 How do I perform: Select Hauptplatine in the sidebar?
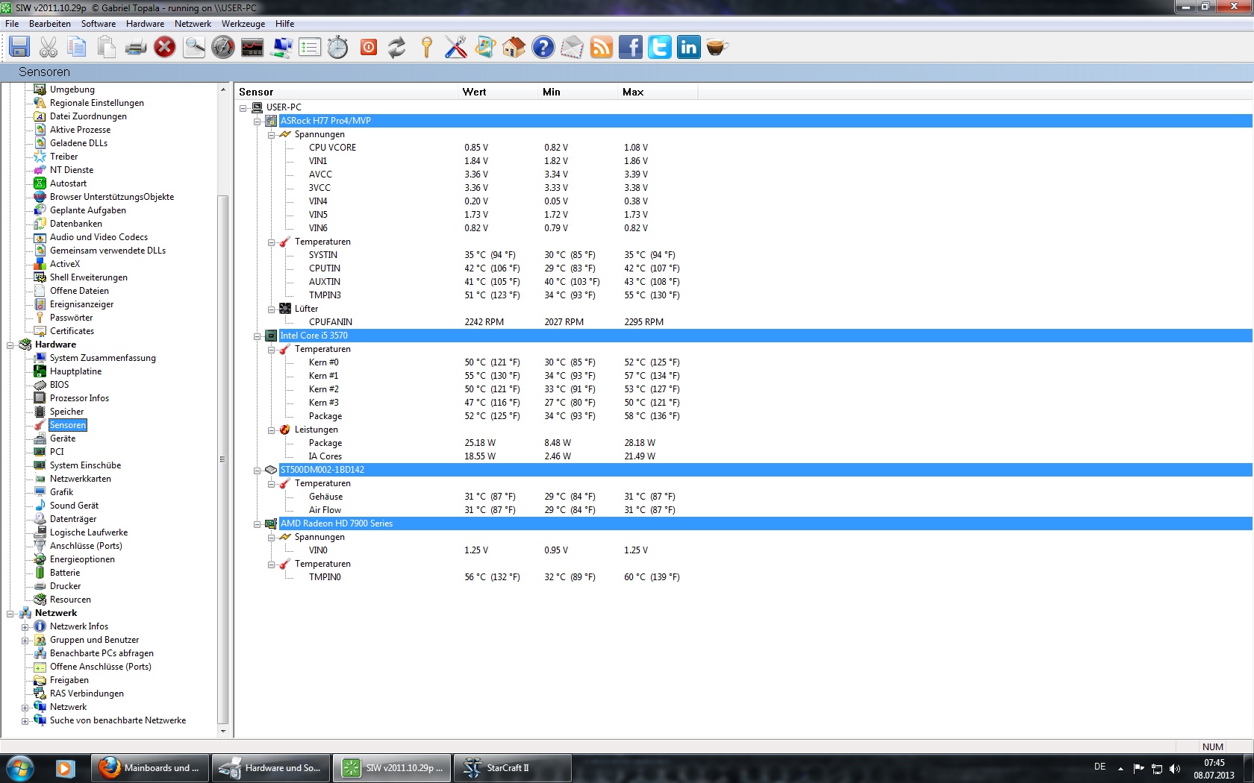75,371
